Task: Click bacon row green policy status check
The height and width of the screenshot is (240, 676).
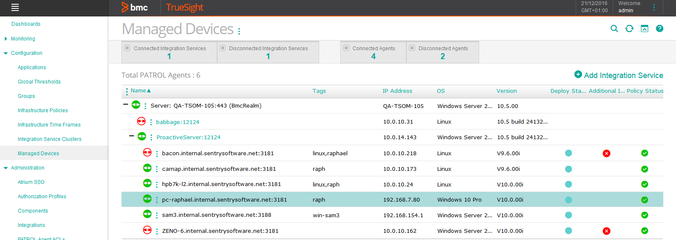Action: pos(644,153)
